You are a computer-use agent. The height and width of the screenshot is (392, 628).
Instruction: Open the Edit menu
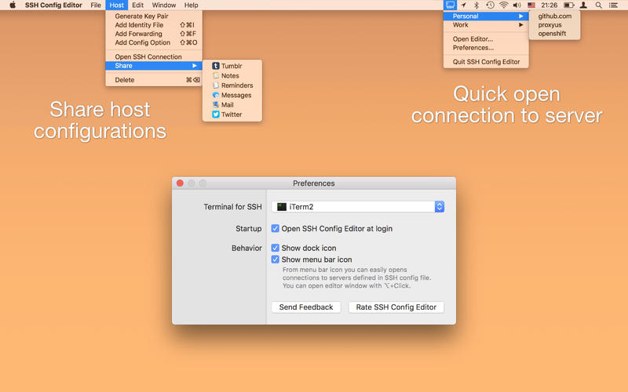coord(138,5)
